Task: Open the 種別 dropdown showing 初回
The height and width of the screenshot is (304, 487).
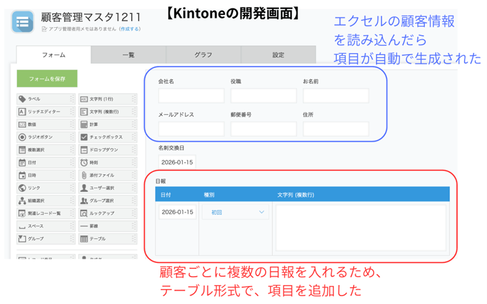Action: (236, 212)
